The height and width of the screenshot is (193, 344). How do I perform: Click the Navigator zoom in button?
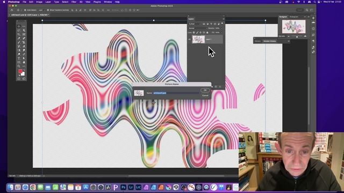point(305,36)
